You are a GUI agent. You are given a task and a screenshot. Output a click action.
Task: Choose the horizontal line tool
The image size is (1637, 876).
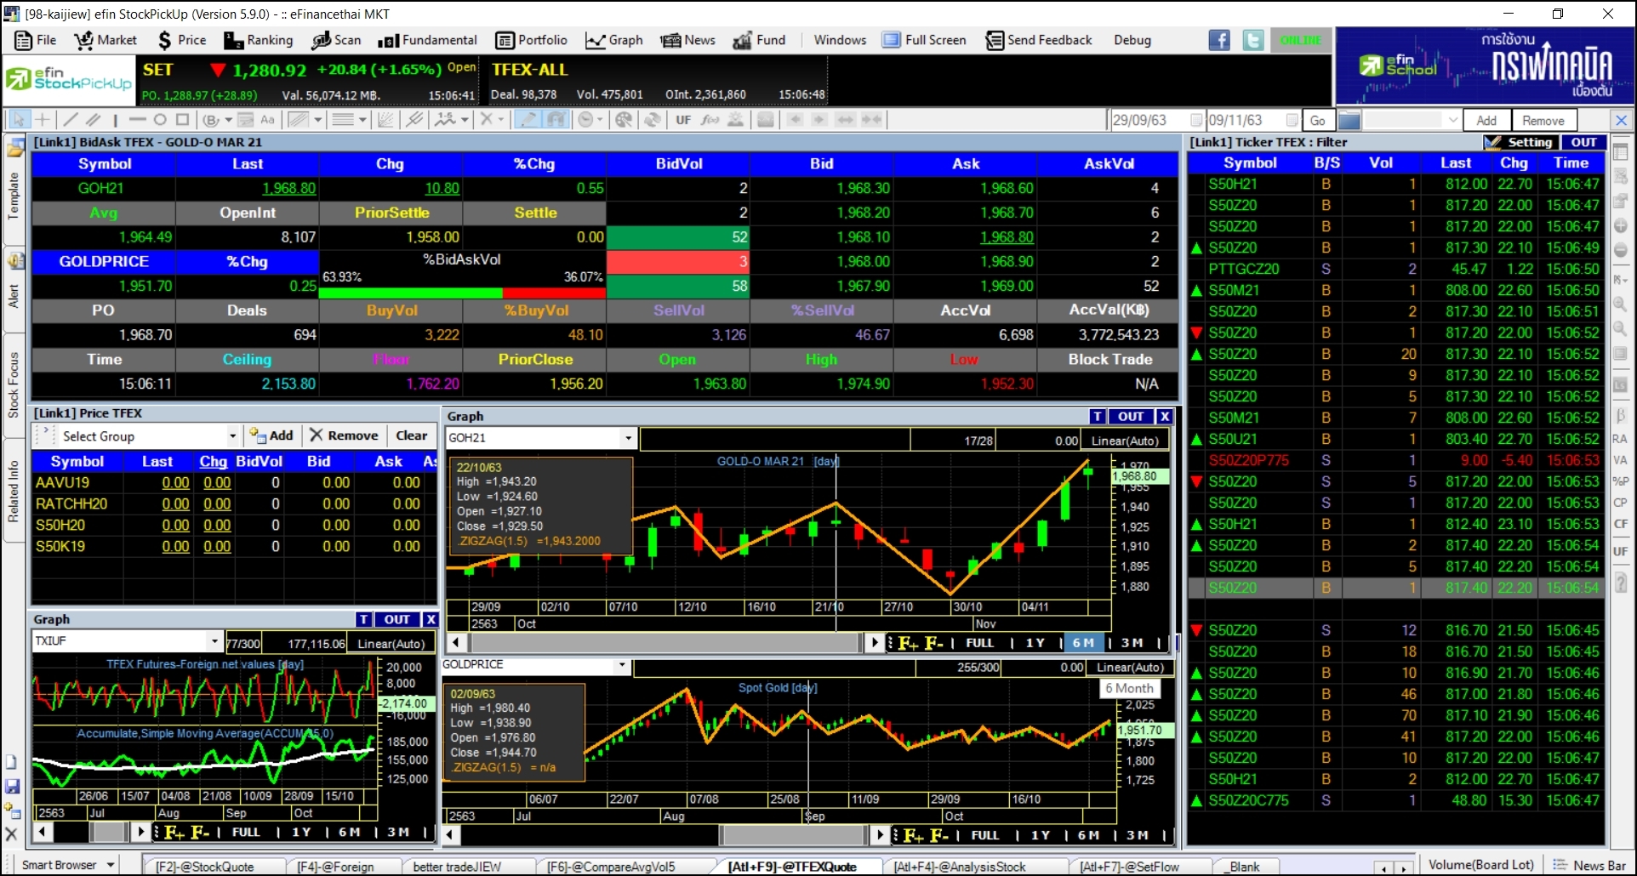(137, 120)
